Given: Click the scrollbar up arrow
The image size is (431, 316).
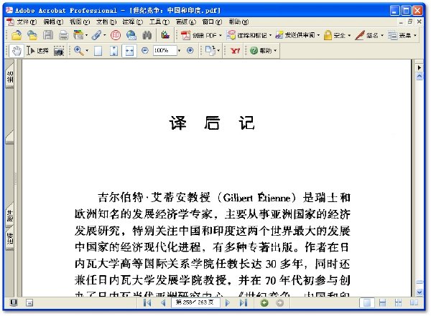Looking at the screenshot, I should click(x=420, y=77).
